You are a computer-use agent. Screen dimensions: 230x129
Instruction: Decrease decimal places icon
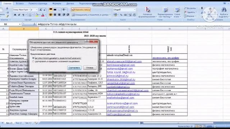point(134,15)
